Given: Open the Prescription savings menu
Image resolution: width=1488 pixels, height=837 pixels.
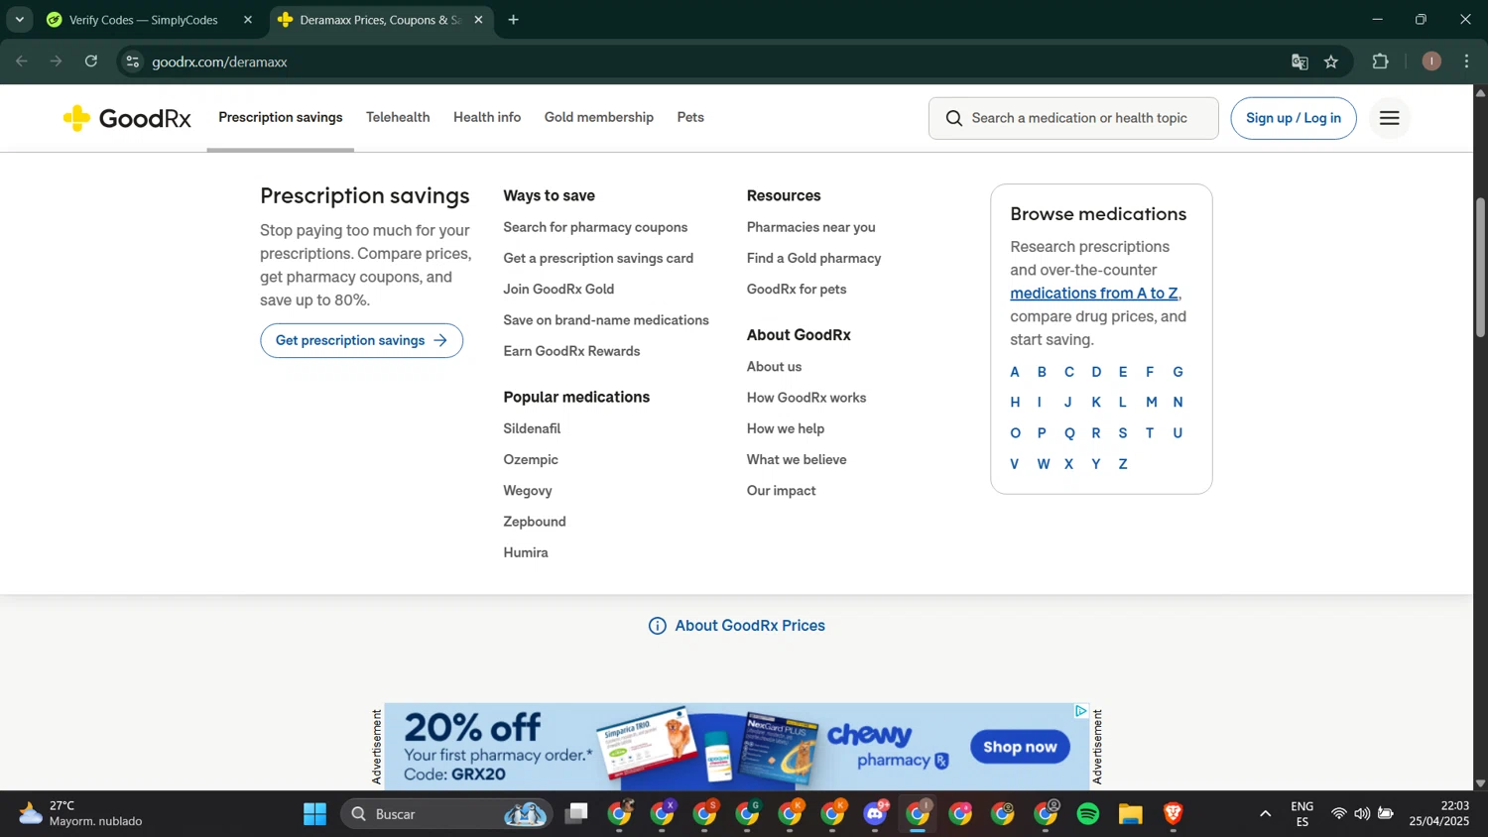Looking at the screenshot, I should pyautogui.click(x=281, y=118).
